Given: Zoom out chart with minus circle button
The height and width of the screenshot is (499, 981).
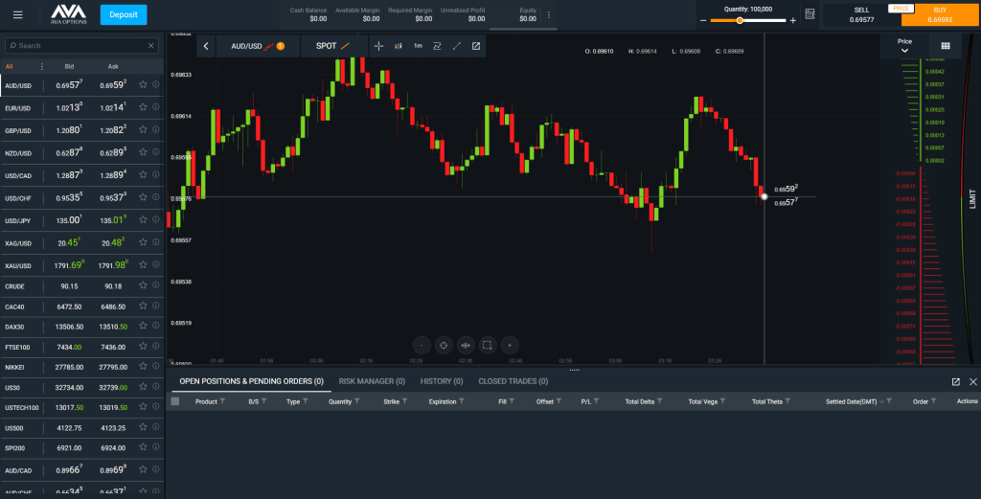Looking at the screenshot, I should pos(422,345).
